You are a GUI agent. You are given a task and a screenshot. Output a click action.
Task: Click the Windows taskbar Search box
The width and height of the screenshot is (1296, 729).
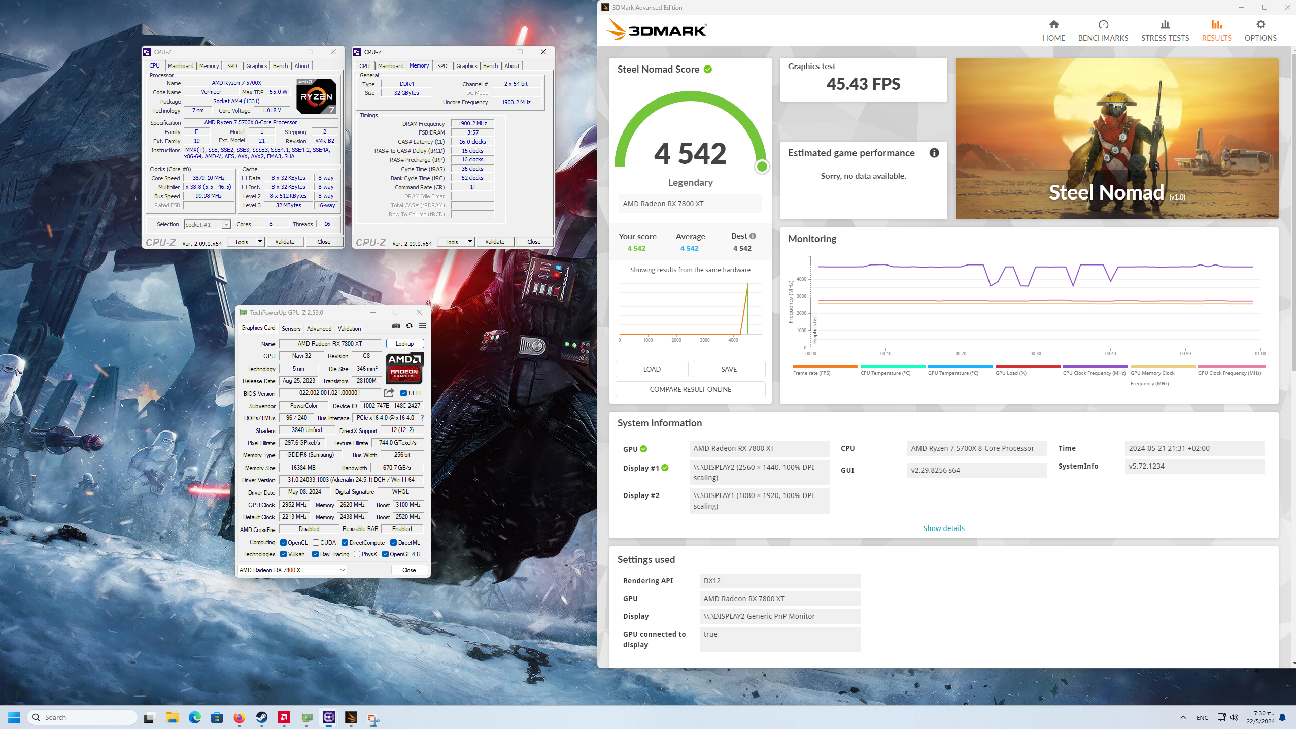[82, 717]
